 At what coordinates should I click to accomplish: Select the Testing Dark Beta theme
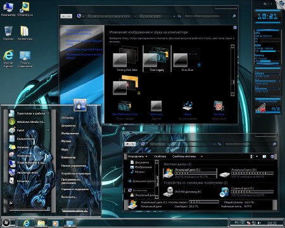pos(127,59)
